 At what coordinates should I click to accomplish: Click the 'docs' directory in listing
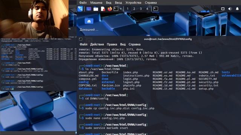click(105, 76)
